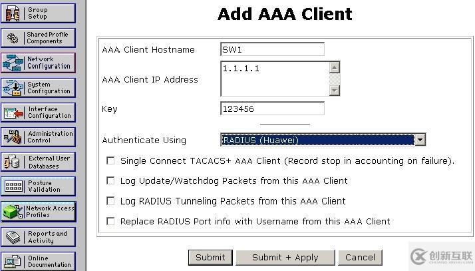Enable Log RADIUS Tunneling Packets checkbox
The height and width of the screenshot is (271, 475).
111,200
